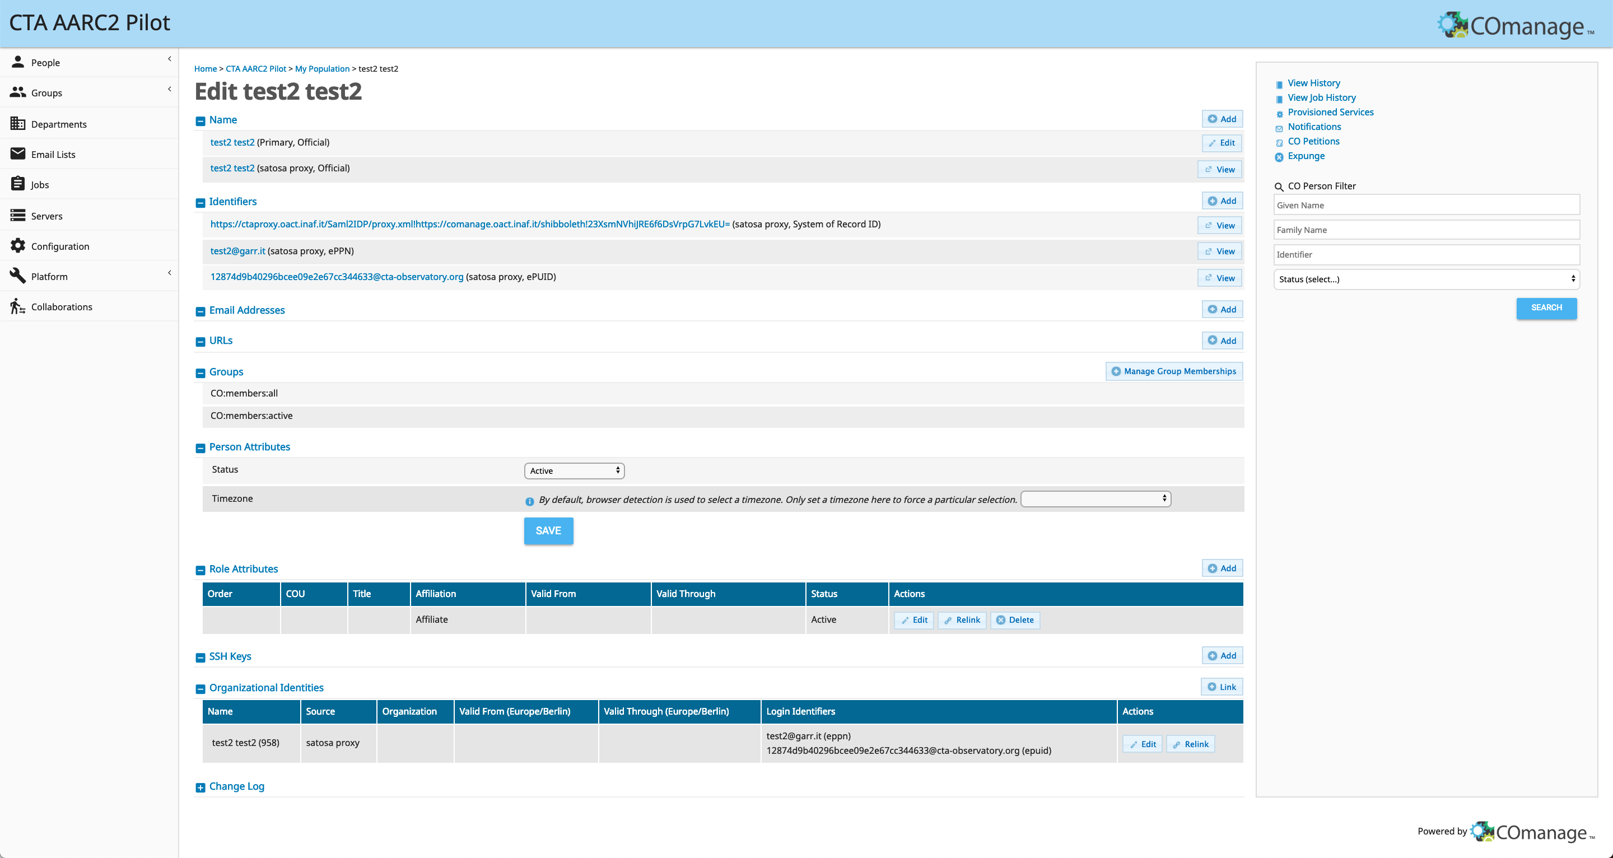The width and height of the screenshot is (1613, 858).
Task: Click the Collaborations walking-person icon
Action: coord(17,306)
